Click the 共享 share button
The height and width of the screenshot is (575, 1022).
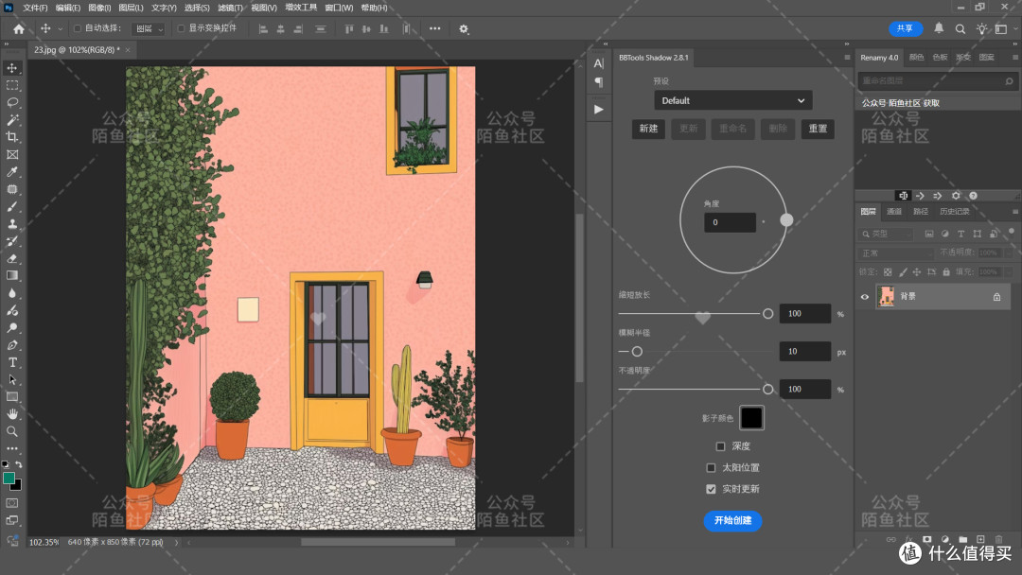tap(906, 28)
